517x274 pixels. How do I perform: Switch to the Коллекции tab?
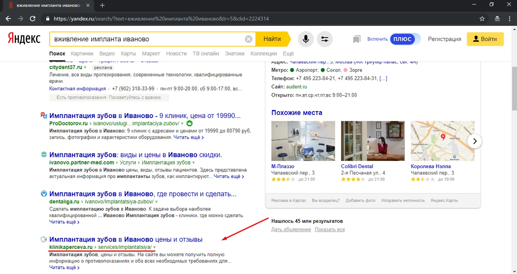(264, 53)
